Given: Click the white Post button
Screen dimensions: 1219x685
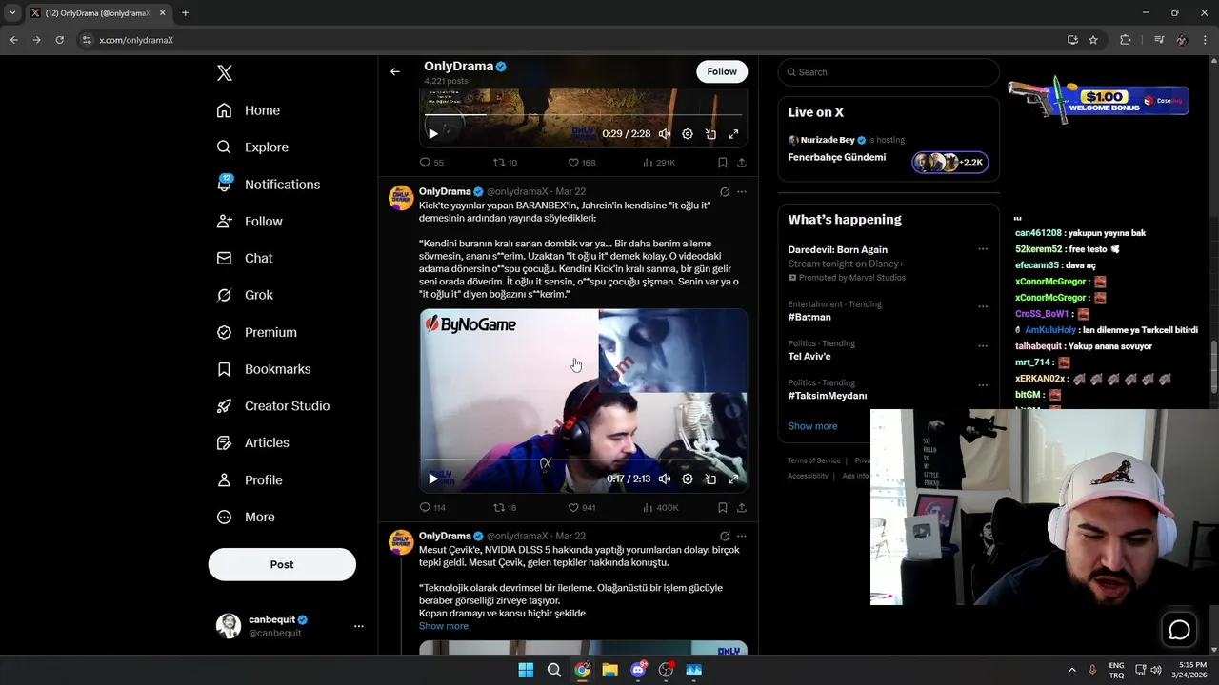Looking at the screenshot, I should (282, 564).
